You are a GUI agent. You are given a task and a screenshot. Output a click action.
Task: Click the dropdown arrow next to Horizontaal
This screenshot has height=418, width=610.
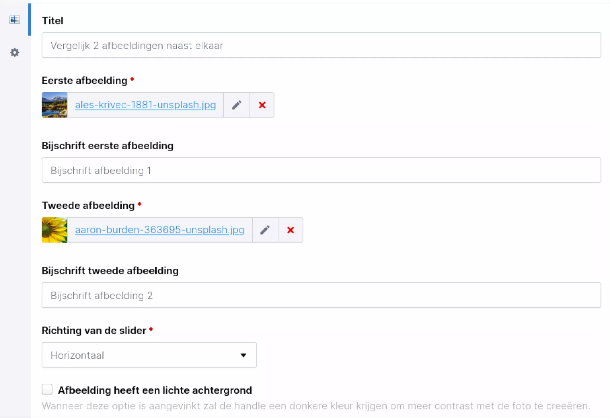243,355
